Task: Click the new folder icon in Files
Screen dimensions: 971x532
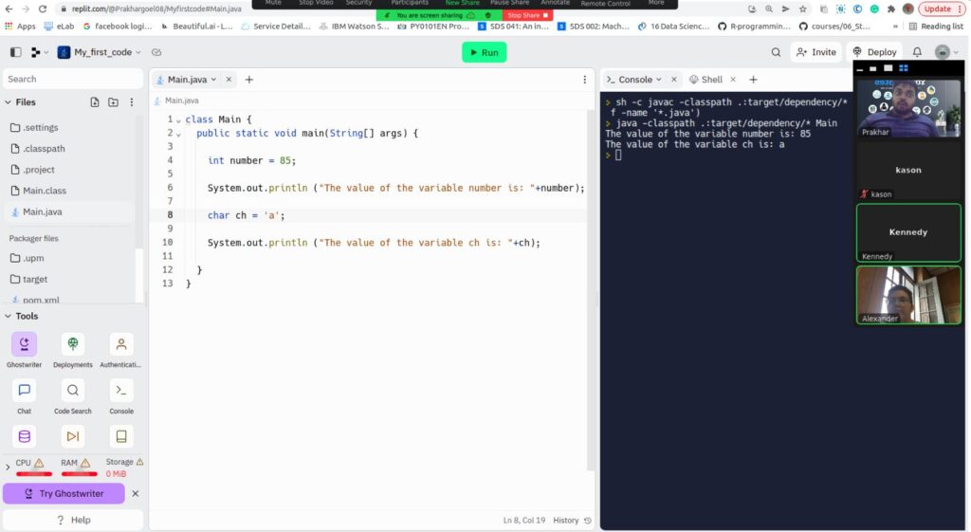Action: (x=113, y=102)
